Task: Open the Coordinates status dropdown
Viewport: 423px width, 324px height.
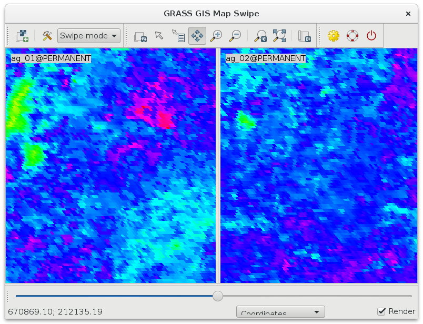Action: (280, 312)
